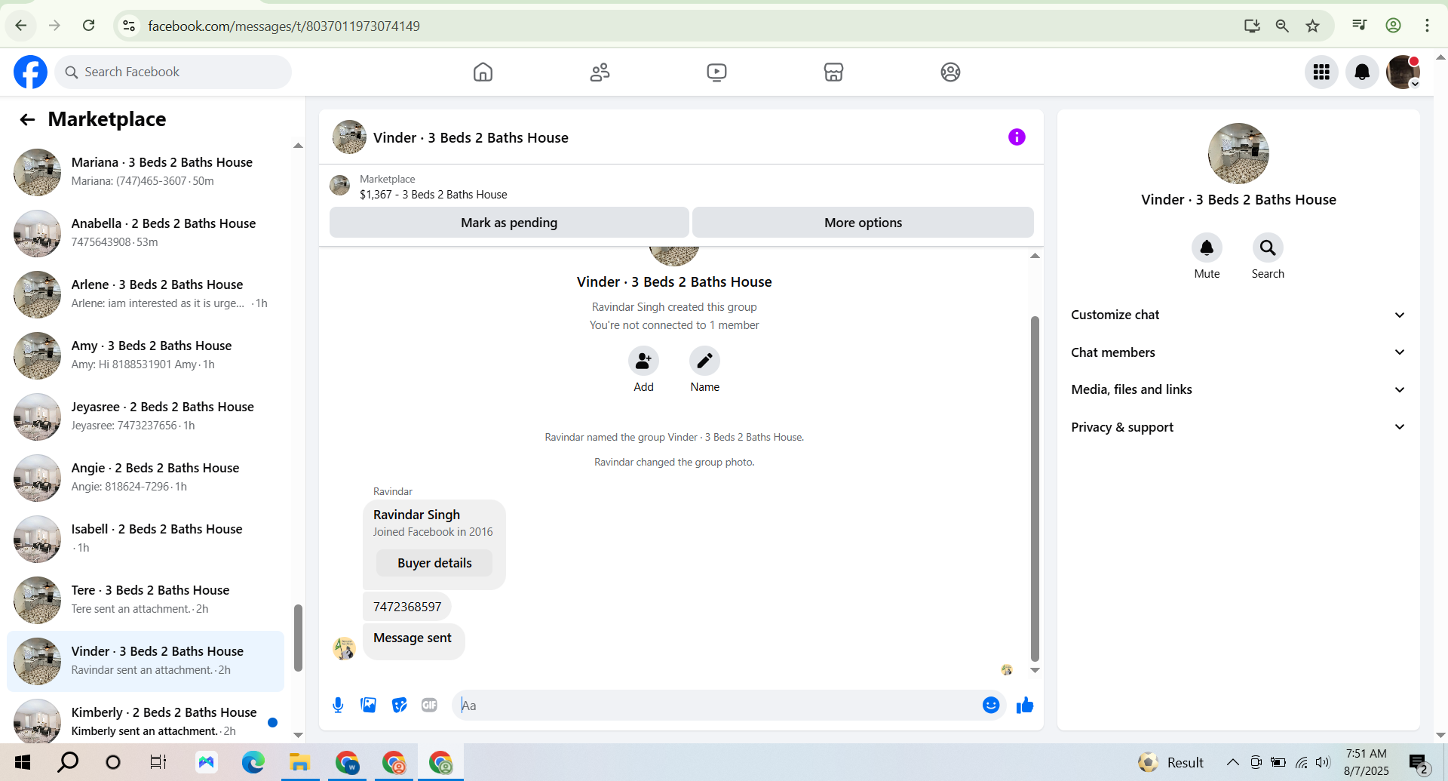
Task: Open Microsoft Edge from the taskbar
Action: 253,762
